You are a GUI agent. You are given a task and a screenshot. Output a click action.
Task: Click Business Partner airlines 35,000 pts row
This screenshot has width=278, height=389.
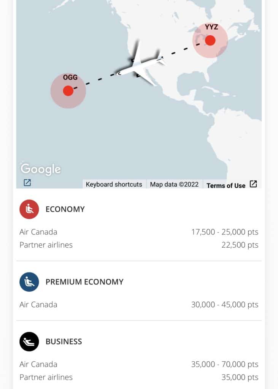tap(240, 377)
